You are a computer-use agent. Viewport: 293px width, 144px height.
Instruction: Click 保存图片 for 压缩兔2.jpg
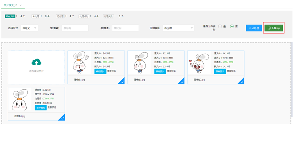click(220, 71)
